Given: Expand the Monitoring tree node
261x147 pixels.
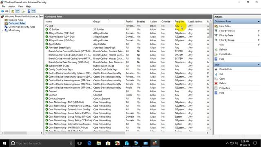Looking at the screenshot, I should 2,30.
